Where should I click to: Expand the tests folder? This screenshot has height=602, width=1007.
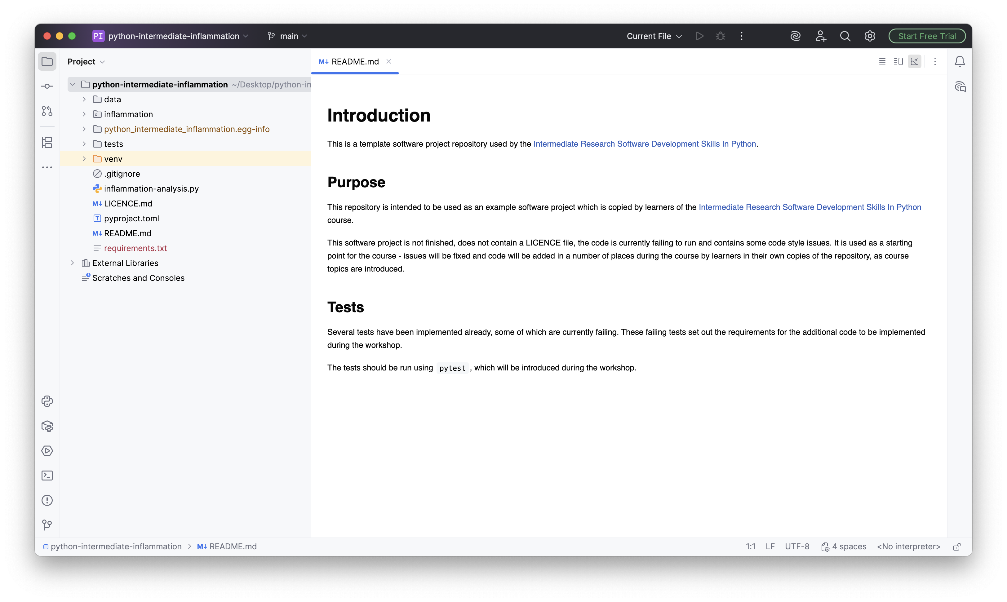84,144
